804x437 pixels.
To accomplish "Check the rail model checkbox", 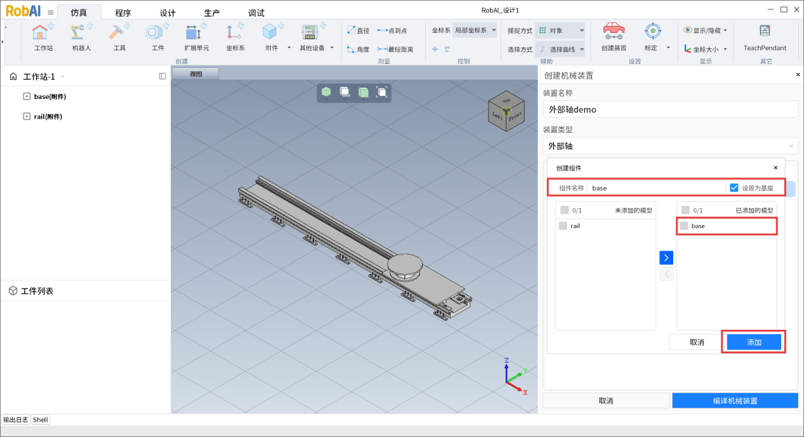I will pyautogui.click(x=563, y=226).
